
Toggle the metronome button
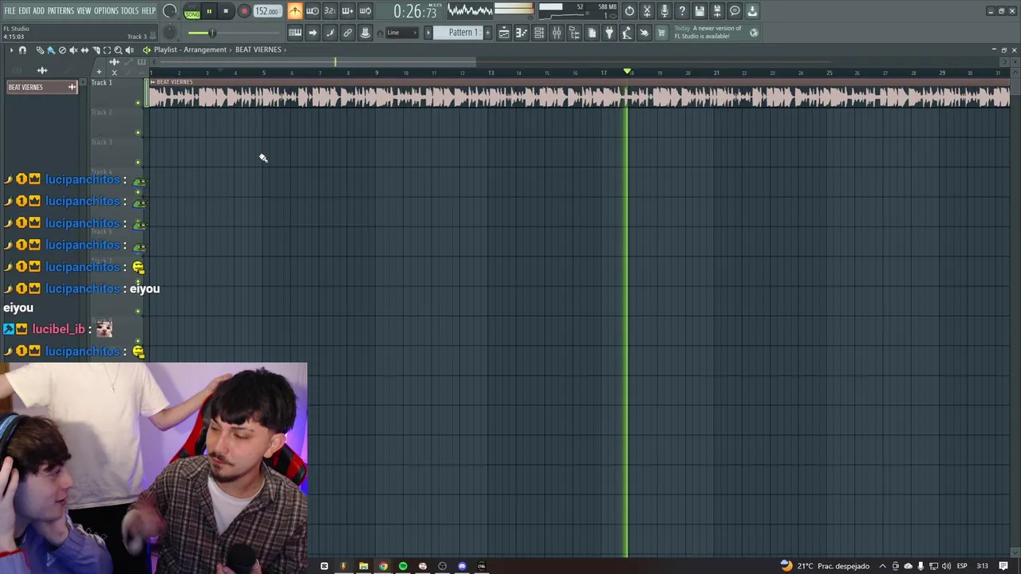295,11
